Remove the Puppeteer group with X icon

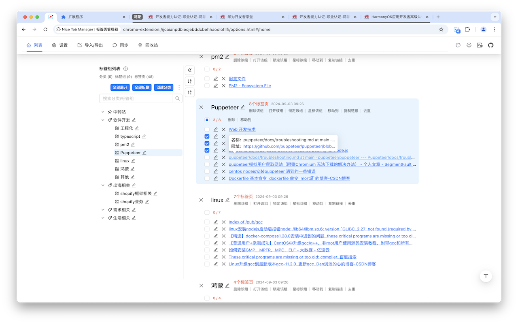(x=201, y=107)
